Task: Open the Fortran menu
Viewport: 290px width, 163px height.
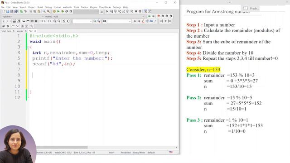Action: click(58, 7)
